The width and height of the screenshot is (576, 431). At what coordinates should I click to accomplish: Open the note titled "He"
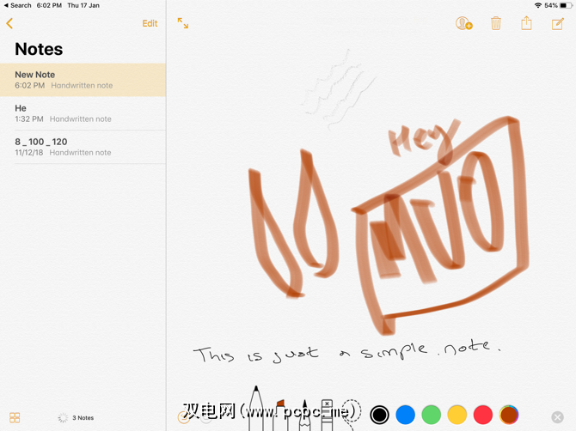83,113
